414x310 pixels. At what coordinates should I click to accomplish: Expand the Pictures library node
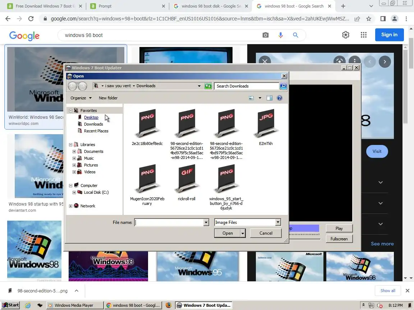pos(74,165)
